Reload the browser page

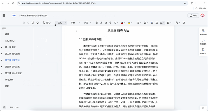pyautogui.click(x=13, y=3)
